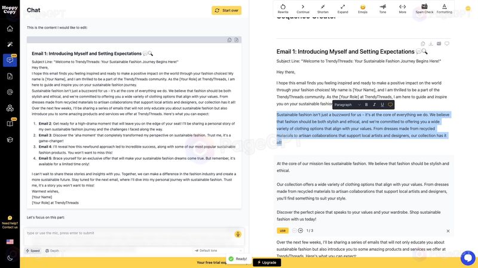
Task: Toggle dark mode with the moon icon
Action: (x=10, y=258)
